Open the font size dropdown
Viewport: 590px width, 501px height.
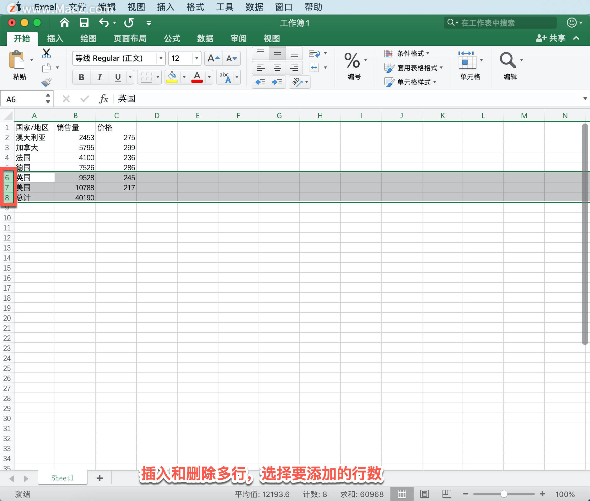click(x=196, y=58)
